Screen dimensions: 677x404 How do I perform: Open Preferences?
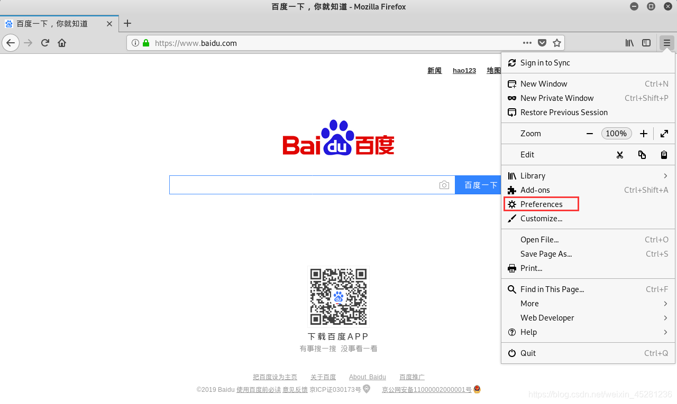point(588,204)
